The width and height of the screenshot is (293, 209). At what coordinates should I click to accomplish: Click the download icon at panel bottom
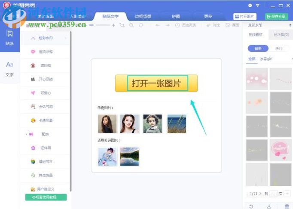[269, 206]
